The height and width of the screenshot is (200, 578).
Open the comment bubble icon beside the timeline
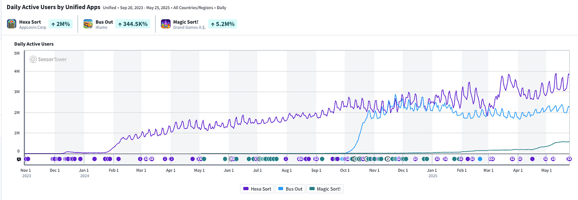tap(19, 159)
